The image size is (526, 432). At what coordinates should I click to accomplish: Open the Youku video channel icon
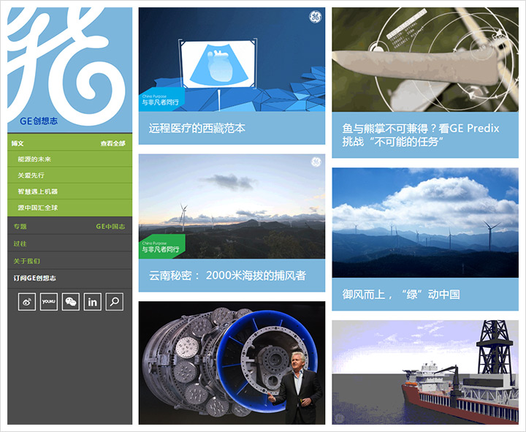click(x=49, y=302)
